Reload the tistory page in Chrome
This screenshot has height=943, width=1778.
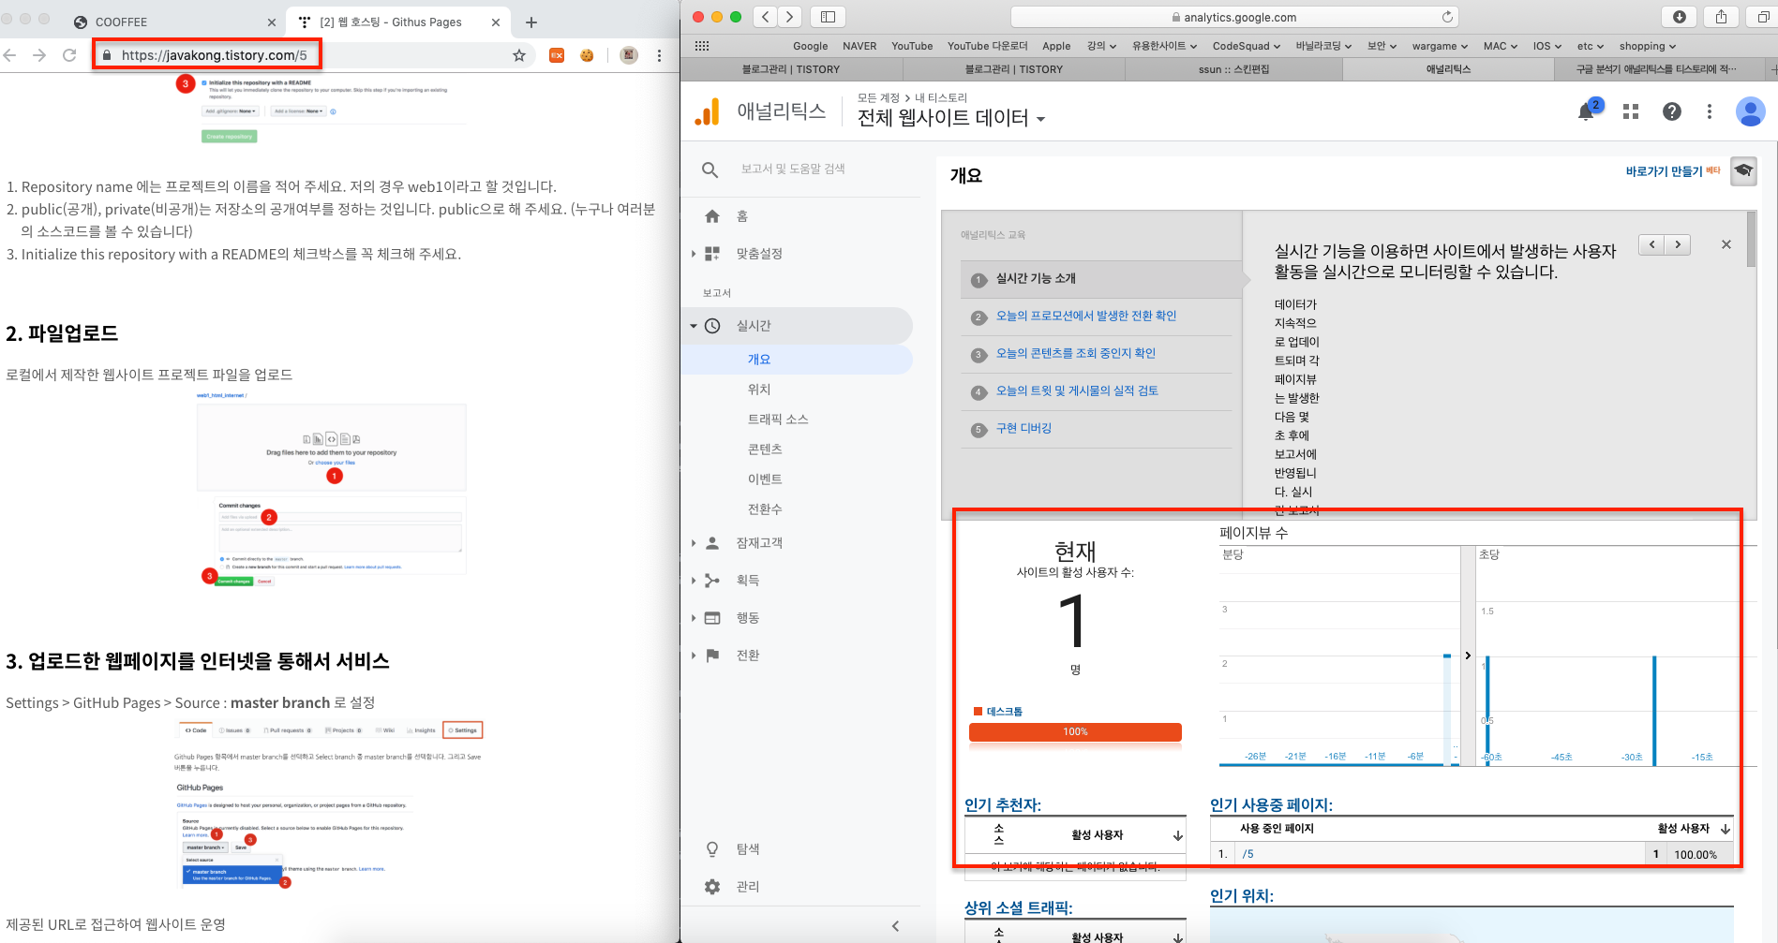[69, 55]
